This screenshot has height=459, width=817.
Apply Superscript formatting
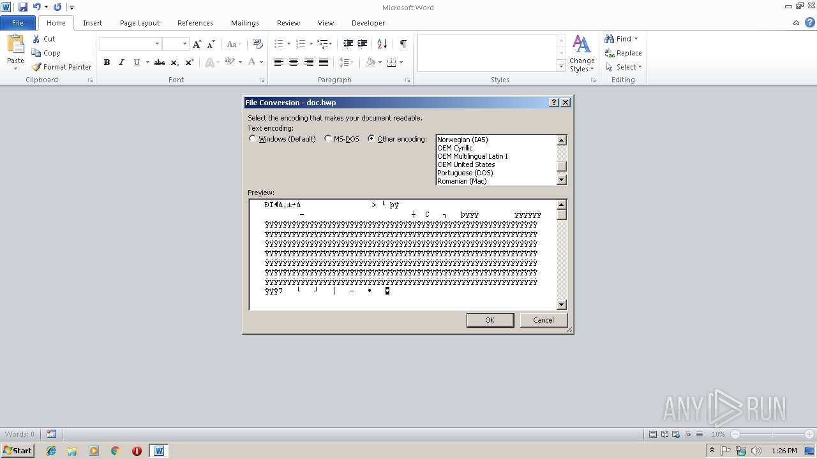pyautogui.click(x=190, y=62)
